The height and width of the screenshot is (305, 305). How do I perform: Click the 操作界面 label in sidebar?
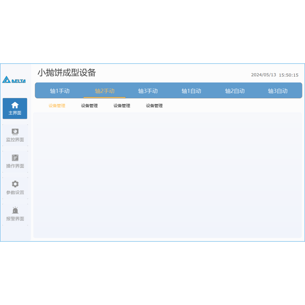click(x=15, y=166)
